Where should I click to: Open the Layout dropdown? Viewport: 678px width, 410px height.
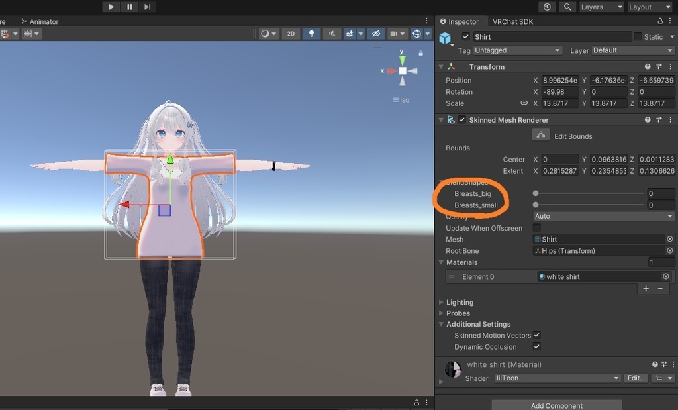[650, 7]
